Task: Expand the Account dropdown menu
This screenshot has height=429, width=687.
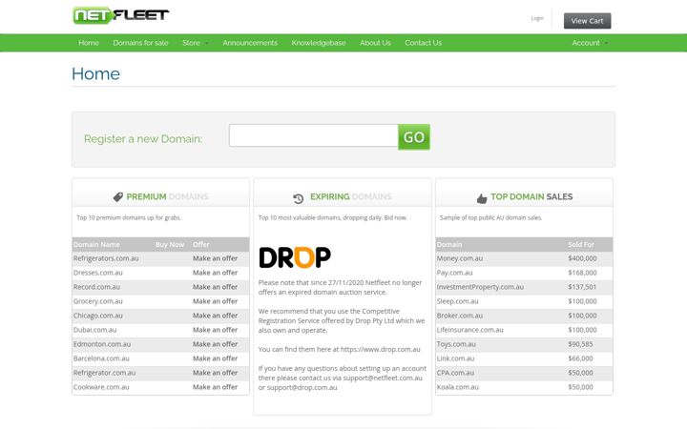Action: click(590, 43)
